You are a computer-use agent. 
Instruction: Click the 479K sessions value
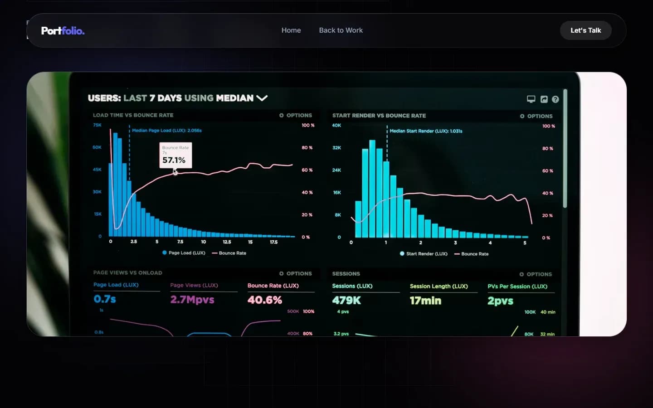(x=346, y=301)
